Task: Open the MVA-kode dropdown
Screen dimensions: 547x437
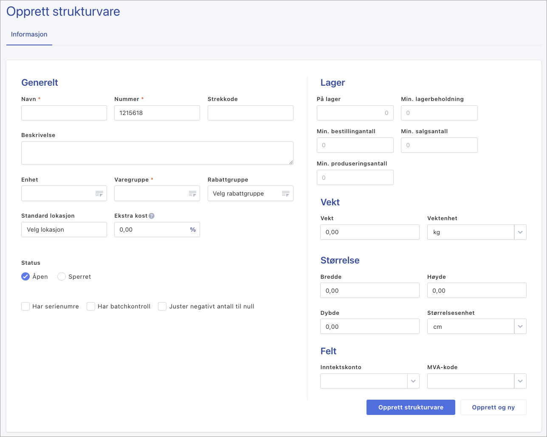Action: (520, 381)
